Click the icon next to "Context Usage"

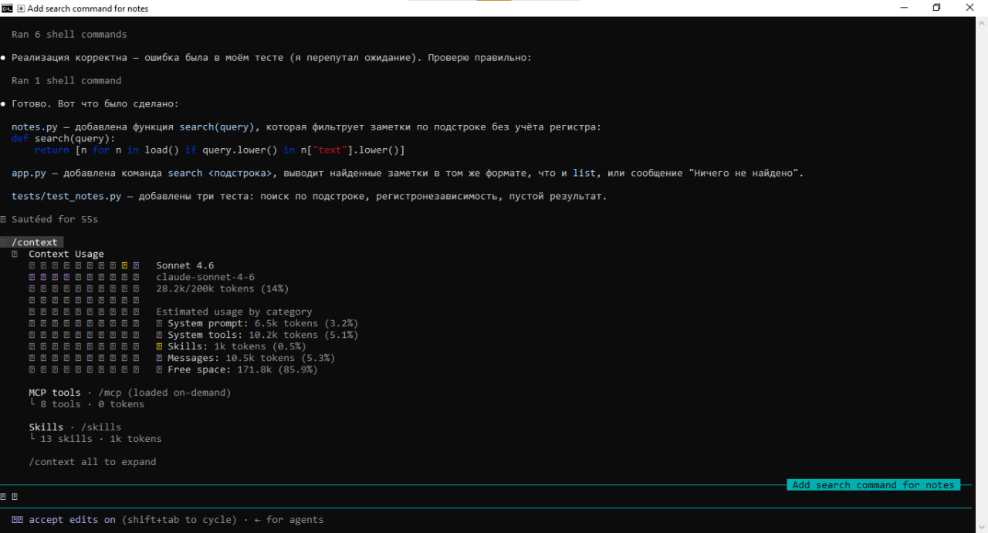coord(15,254)
